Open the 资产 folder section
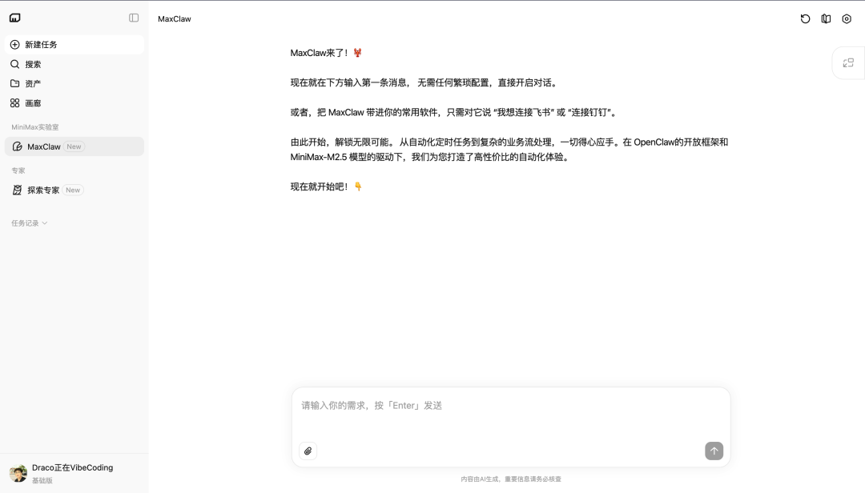This screenshot has height=493, width=865. click(33, 83)
